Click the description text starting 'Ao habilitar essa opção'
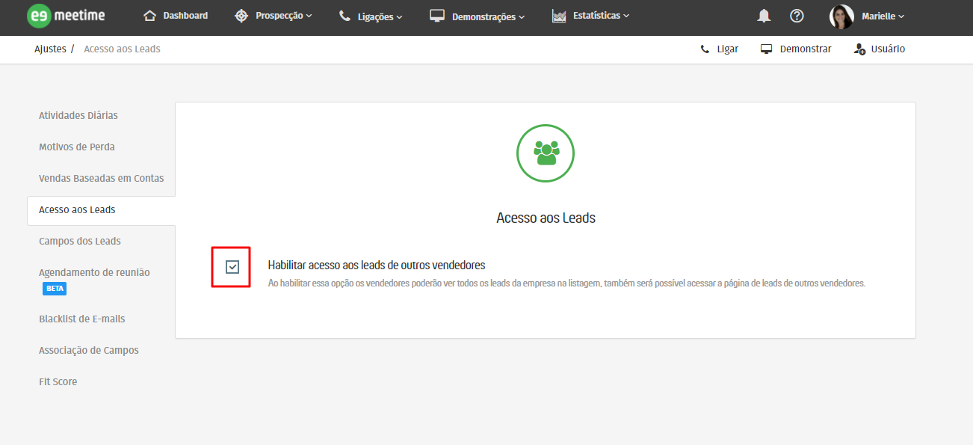 point(566,283)
